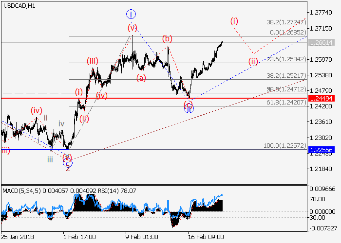Viewport: 341px width, 243px height.
Task: Click Fibonacci label 0.0(1.26852)
Action: (288, 33)
